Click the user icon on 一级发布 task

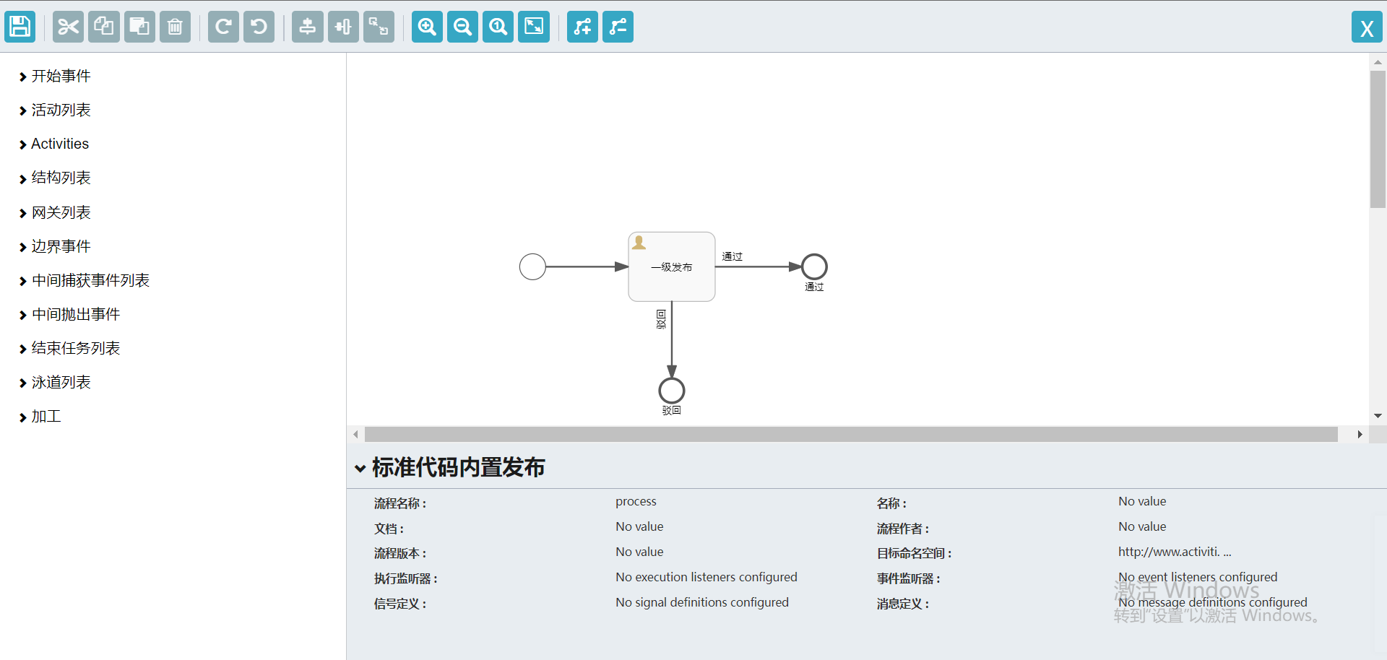(639, 243)
